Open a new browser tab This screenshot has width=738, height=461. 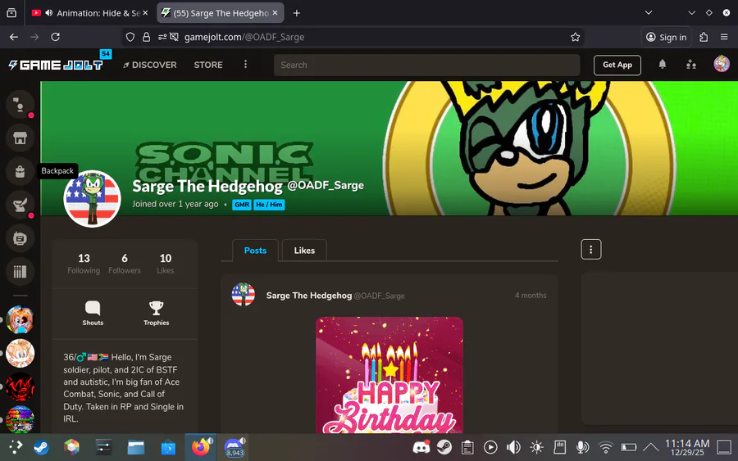point(297,13)
